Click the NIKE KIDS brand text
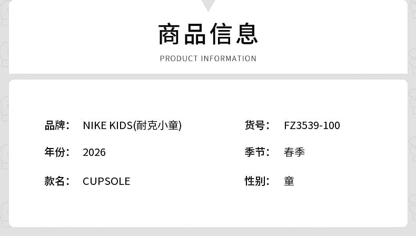This screenshot has width=416, height=236. [x=107, y=125]
